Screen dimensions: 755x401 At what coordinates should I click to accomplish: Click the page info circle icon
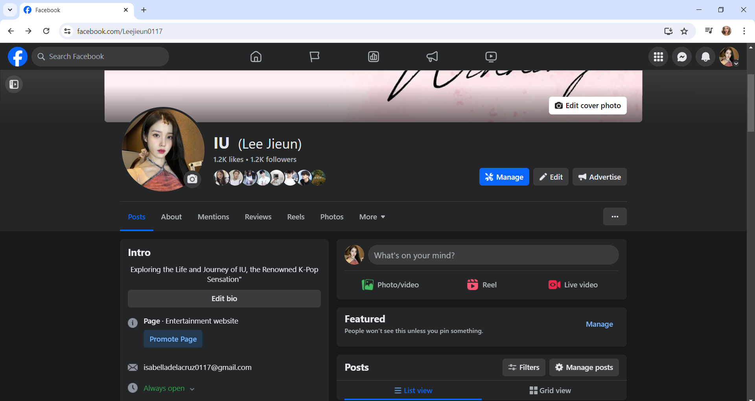pyautogui.click(x=133, y=323)
